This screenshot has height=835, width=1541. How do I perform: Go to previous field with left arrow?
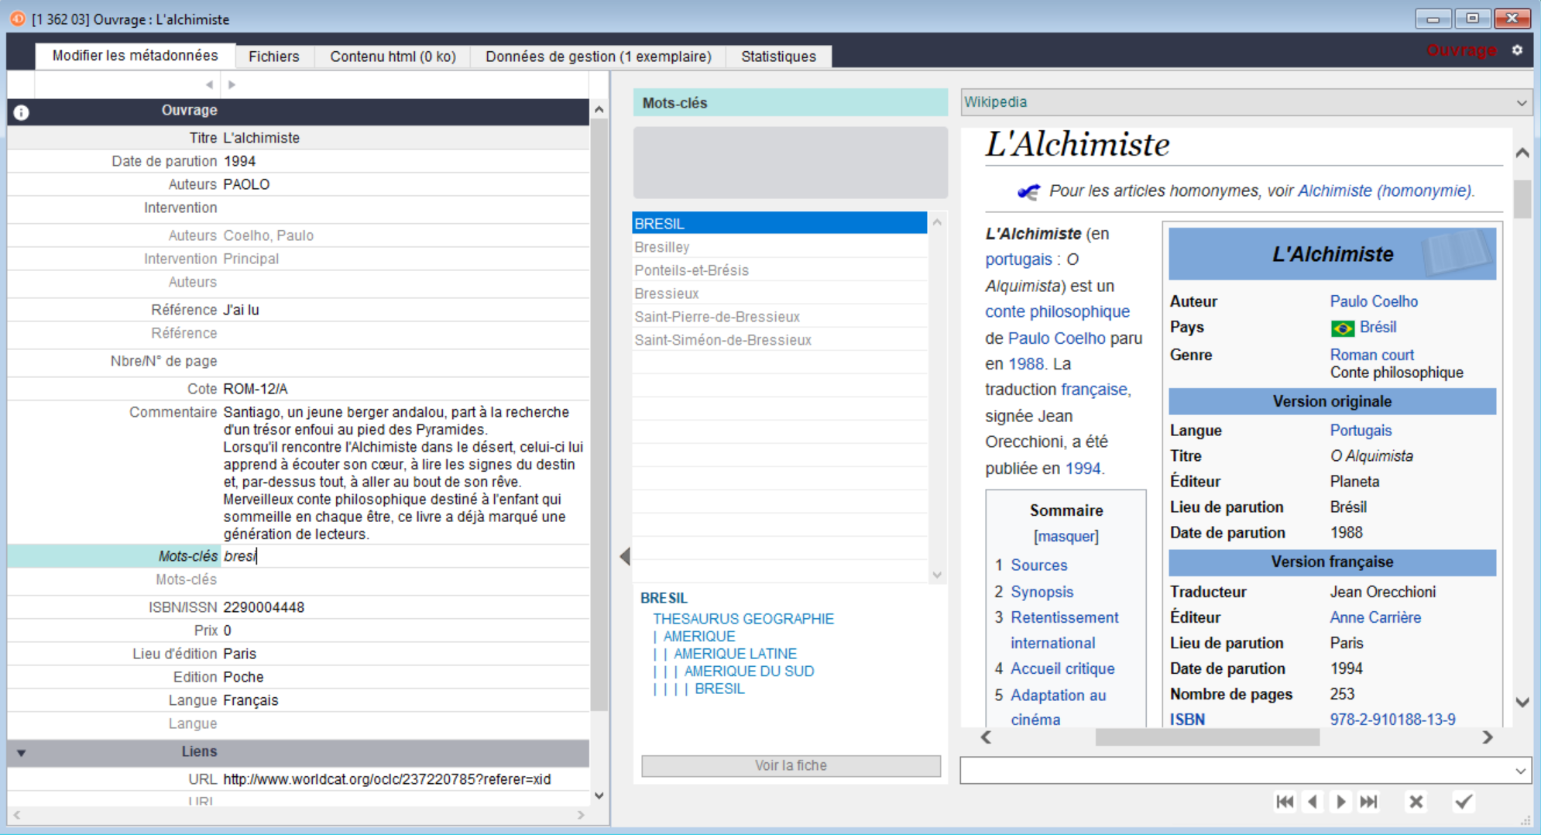pyautogui.click(x=209, y=84)
